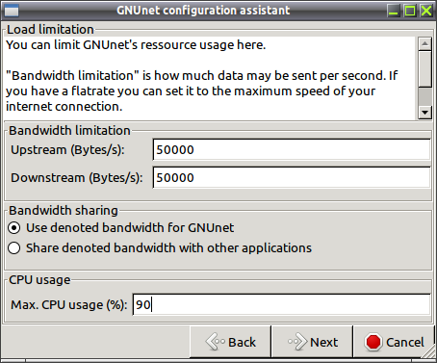Open the window menu icon in title bar
Viewport: 437px width, 363px height.
click(12, 11)
